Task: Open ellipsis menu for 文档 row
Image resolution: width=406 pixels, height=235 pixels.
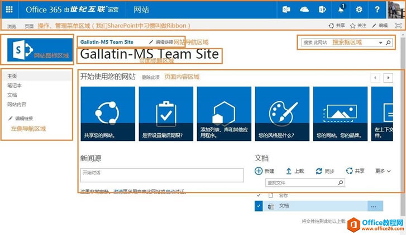Action: (374, 206)
